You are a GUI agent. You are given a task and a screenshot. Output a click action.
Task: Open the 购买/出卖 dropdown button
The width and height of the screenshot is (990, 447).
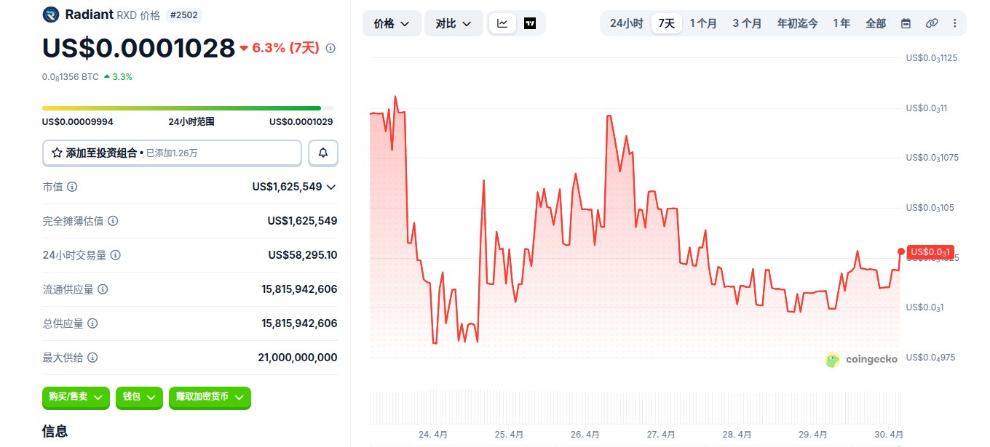tap(76, 397)
